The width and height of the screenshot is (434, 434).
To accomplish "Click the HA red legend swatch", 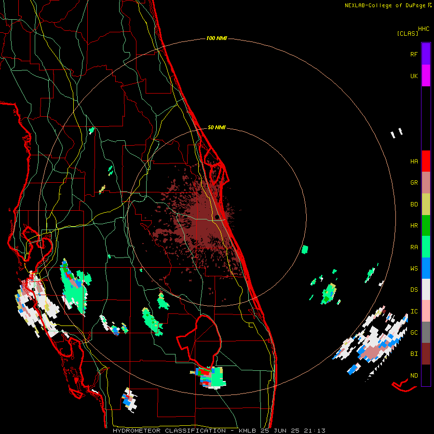I will coord(426,161).
